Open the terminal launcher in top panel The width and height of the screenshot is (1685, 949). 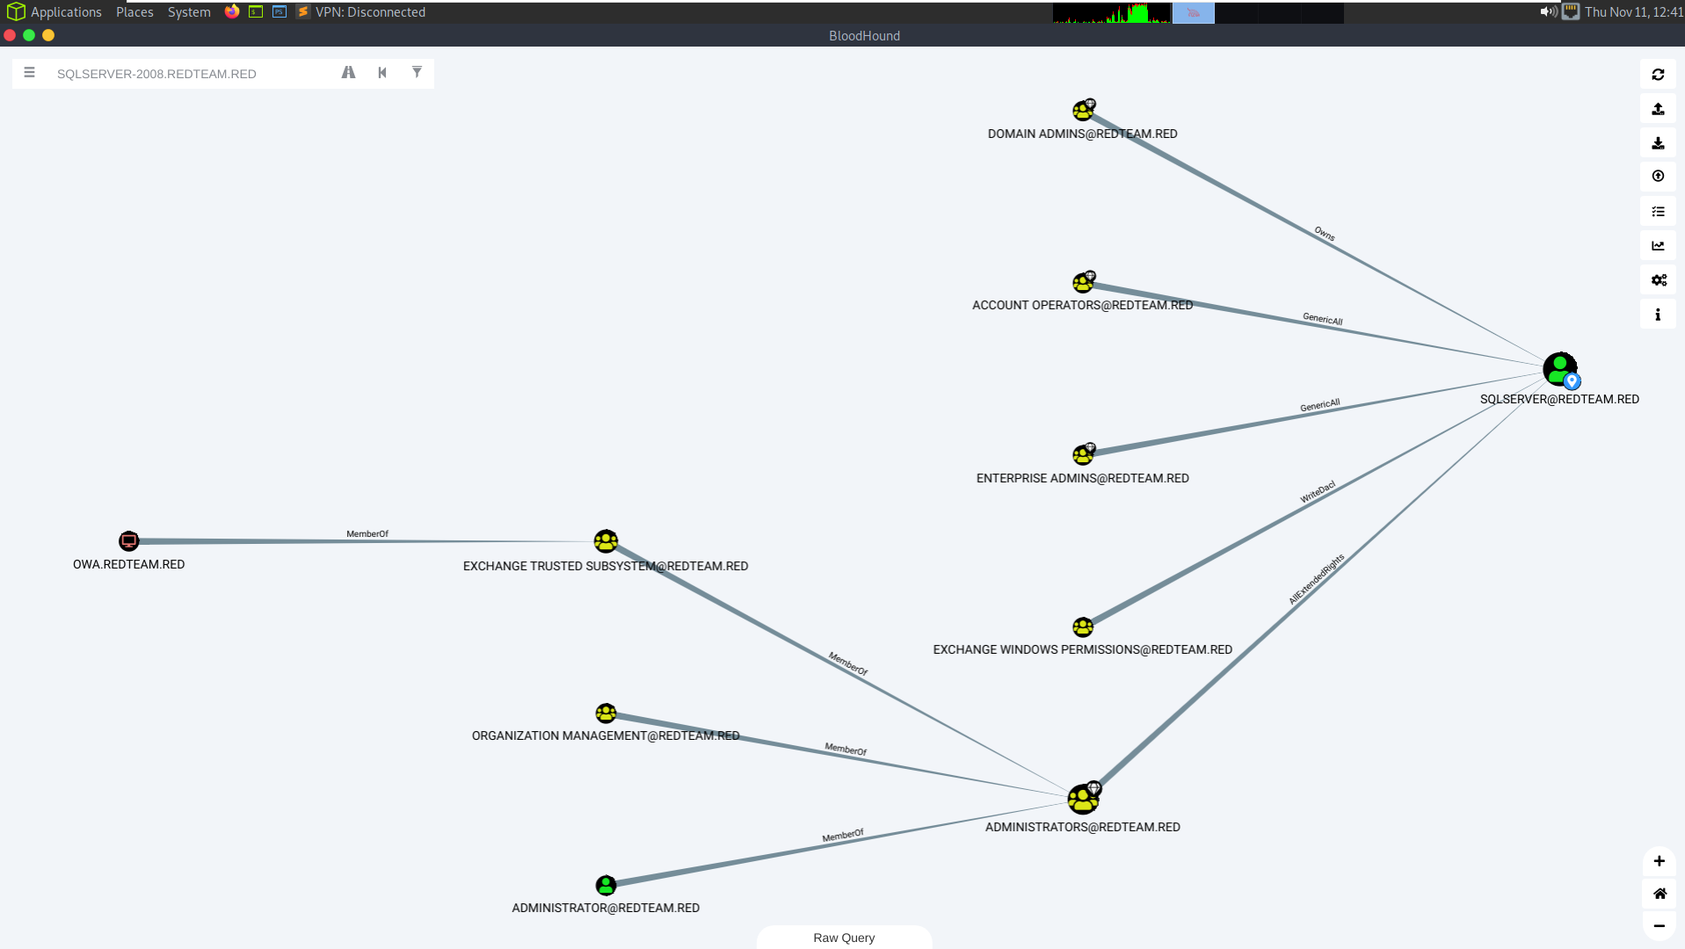coord(256,11)
